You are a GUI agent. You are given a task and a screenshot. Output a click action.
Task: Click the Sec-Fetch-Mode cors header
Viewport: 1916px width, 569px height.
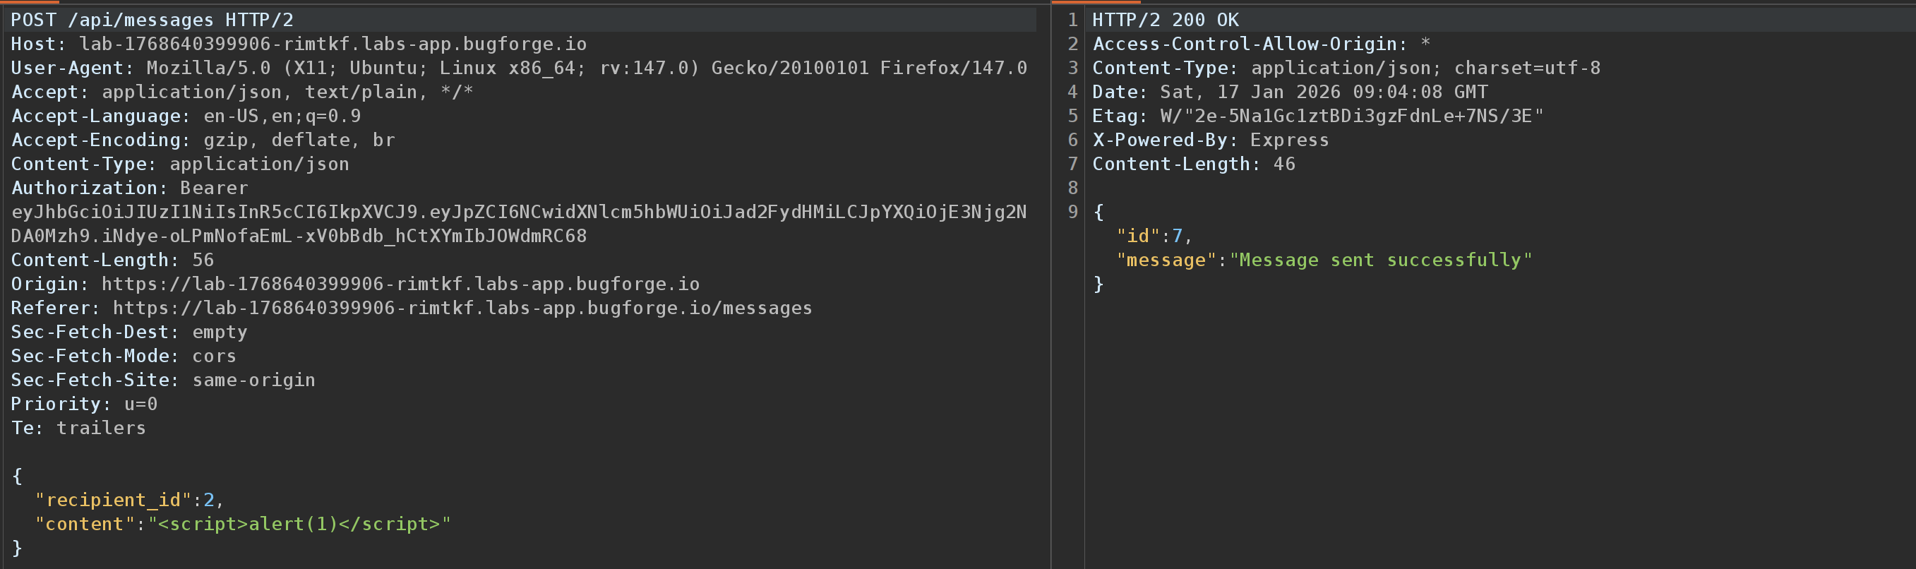pos(124,357)
